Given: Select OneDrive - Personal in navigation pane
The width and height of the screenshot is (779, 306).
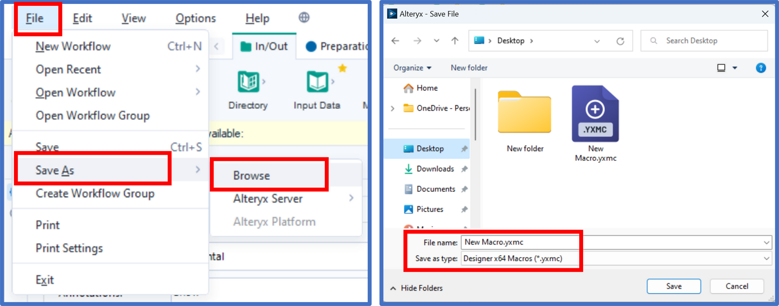Looking at the screenshot, I should 436,108.
